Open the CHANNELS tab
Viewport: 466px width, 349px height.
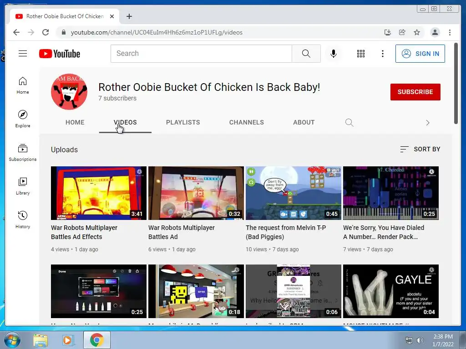point(246,122)
